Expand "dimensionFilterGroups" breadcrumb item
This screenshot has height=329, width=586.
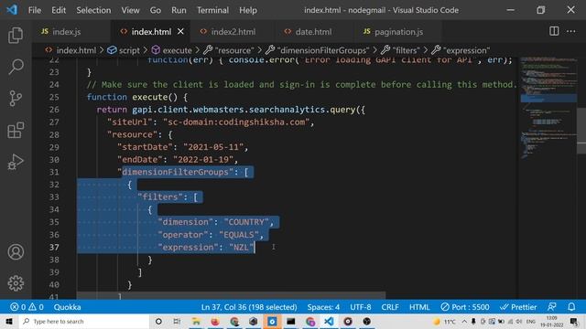[x=318, y=50]
